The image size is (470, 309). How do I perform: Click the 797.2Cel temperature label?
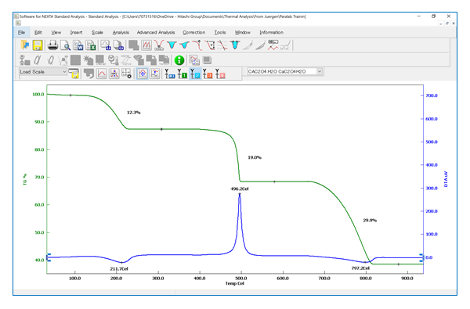click(x=360, y=268)
